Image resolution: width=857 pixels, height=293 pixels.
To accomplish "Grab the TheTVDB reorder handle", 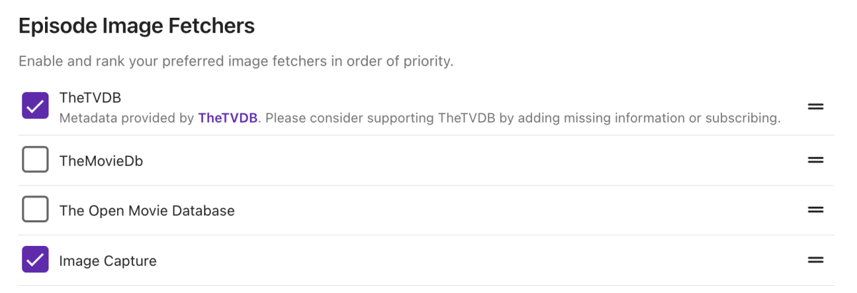I will click(816, 106).
